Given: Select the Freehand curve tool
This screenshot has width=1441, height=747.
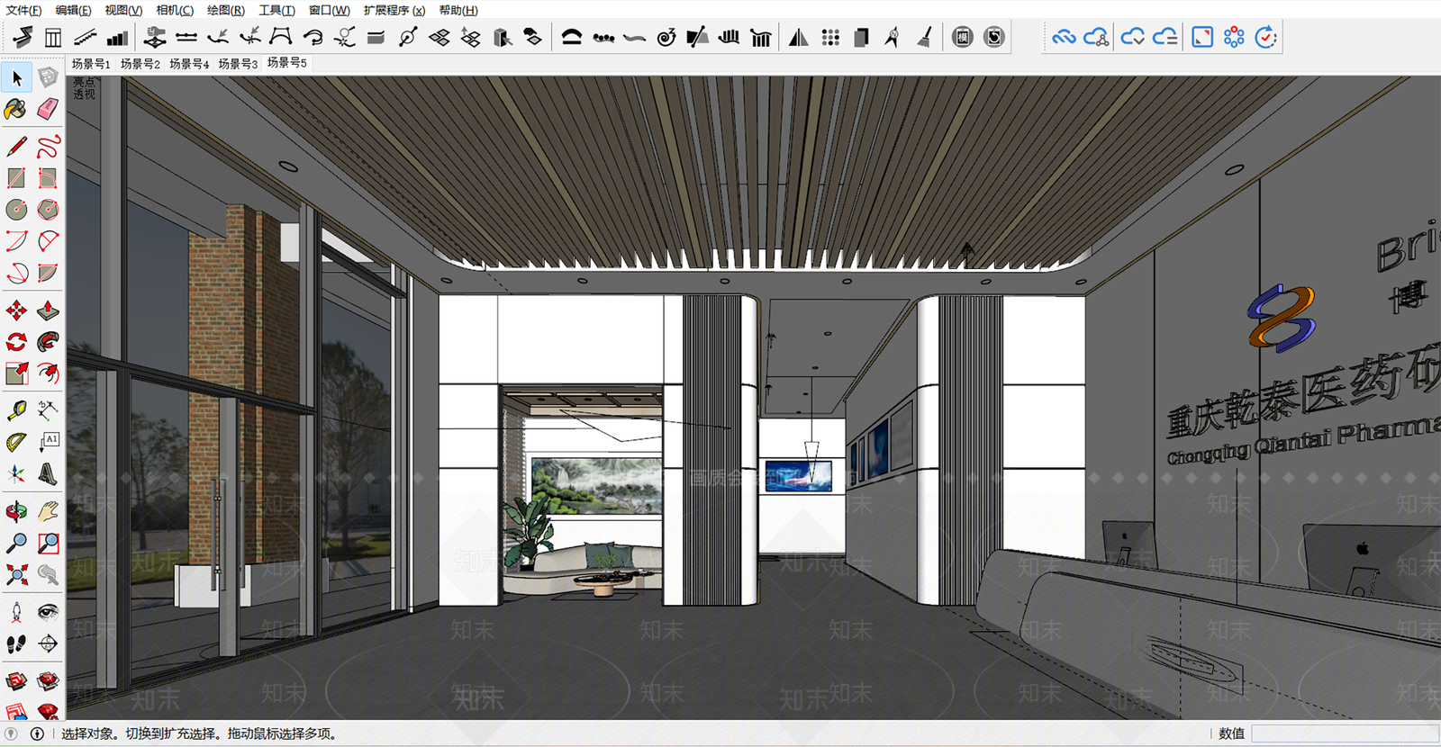Looking at the screenshot, I should tap(48, 146).
